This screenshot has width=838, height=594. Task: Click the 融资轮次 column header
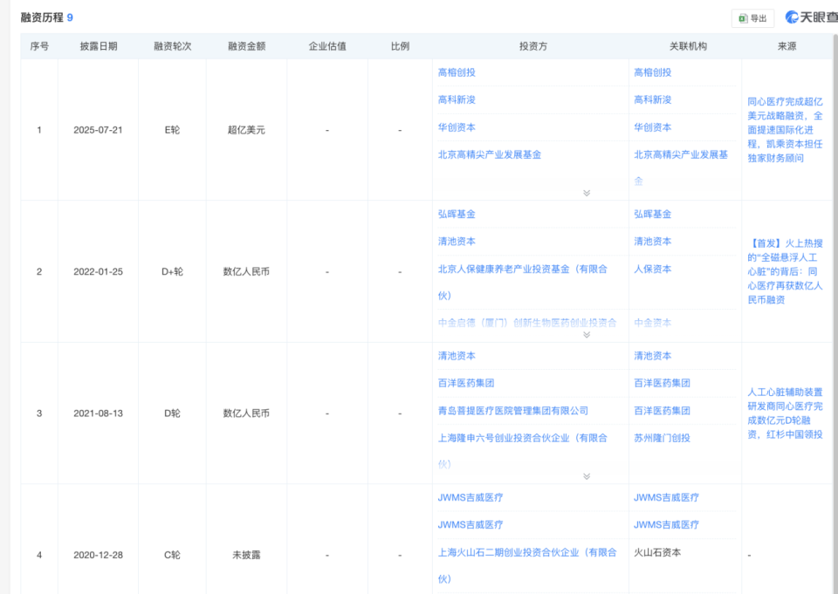pos(172,46)
